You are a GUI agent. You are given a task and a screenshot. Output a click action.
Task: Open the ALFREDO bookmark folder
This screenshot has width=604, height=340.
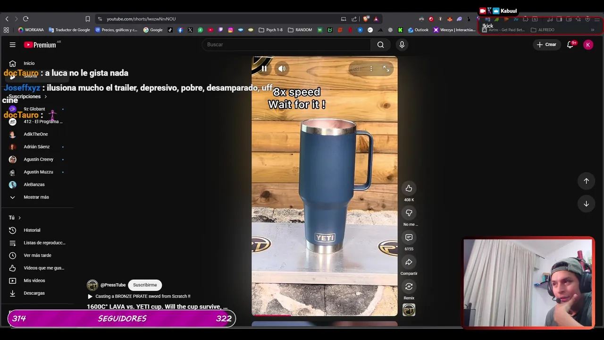[x=543, y=30]
